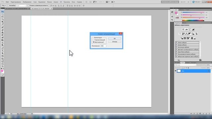Image resolution: width=212 pixels, height=119 pixels.
Task: Select the Eraser tool
Action: (3, 37)
